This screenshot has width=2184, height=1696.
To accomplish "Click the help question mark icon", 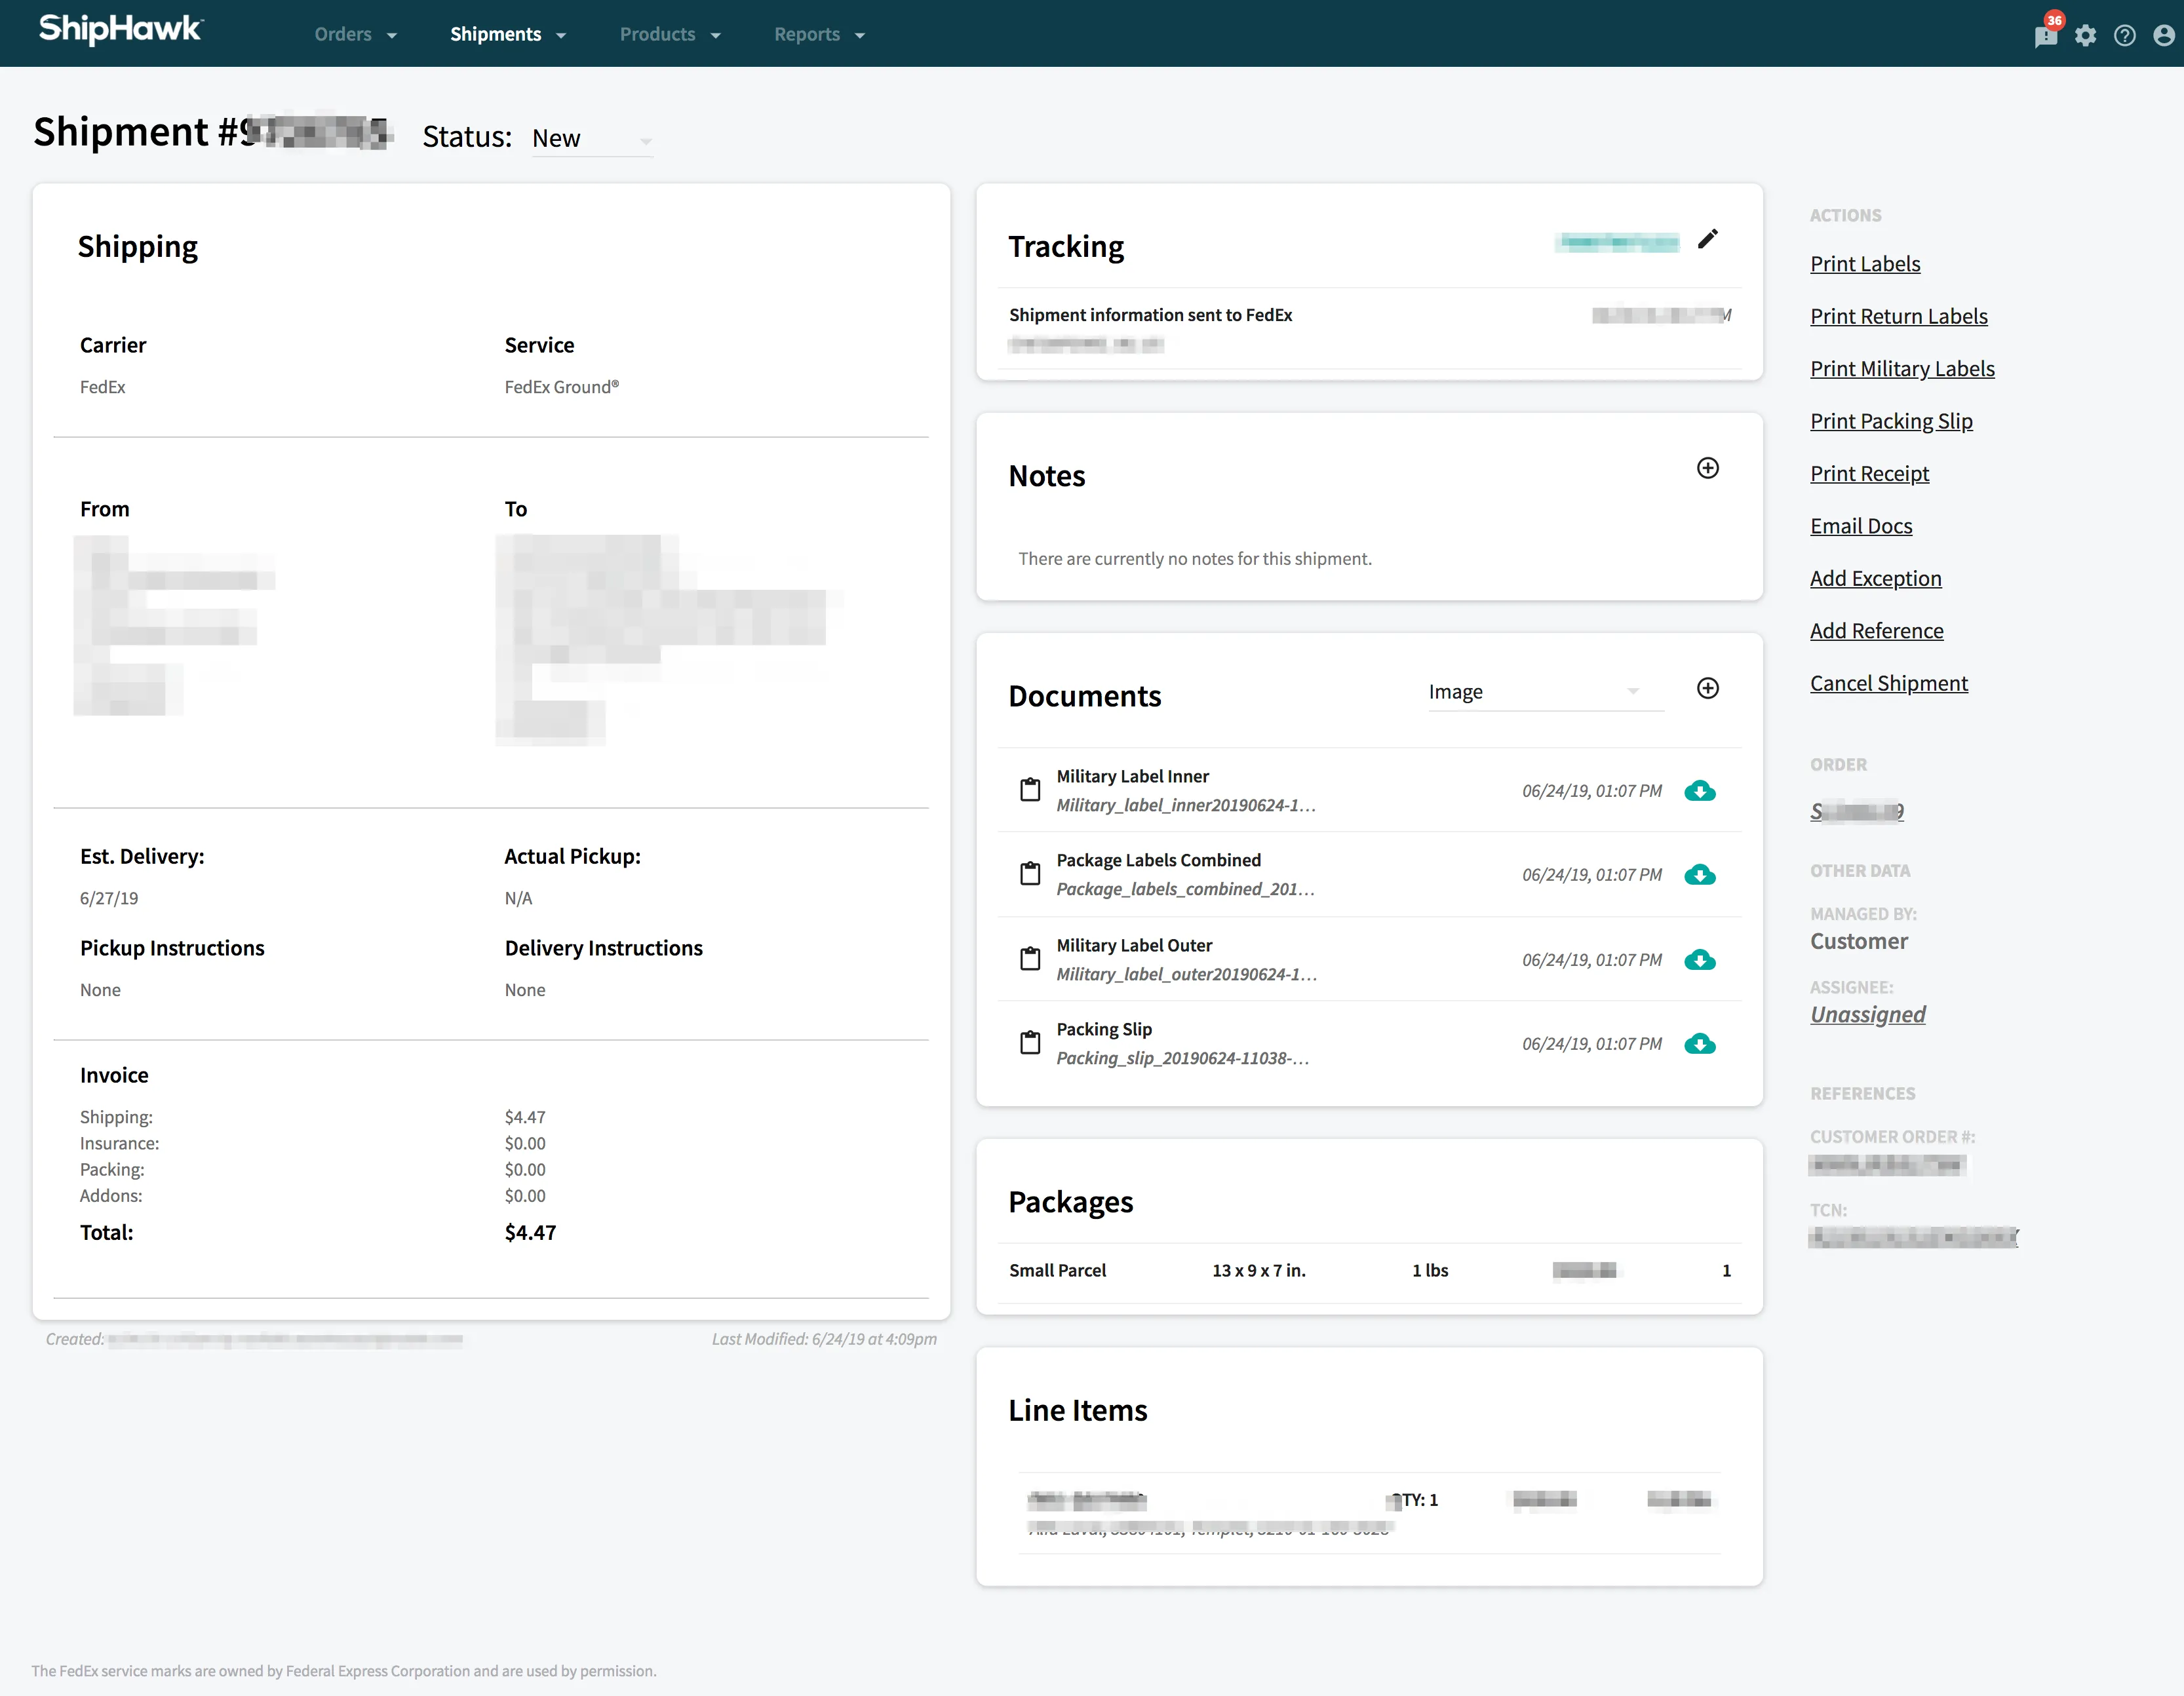I will coord(2124,36).
